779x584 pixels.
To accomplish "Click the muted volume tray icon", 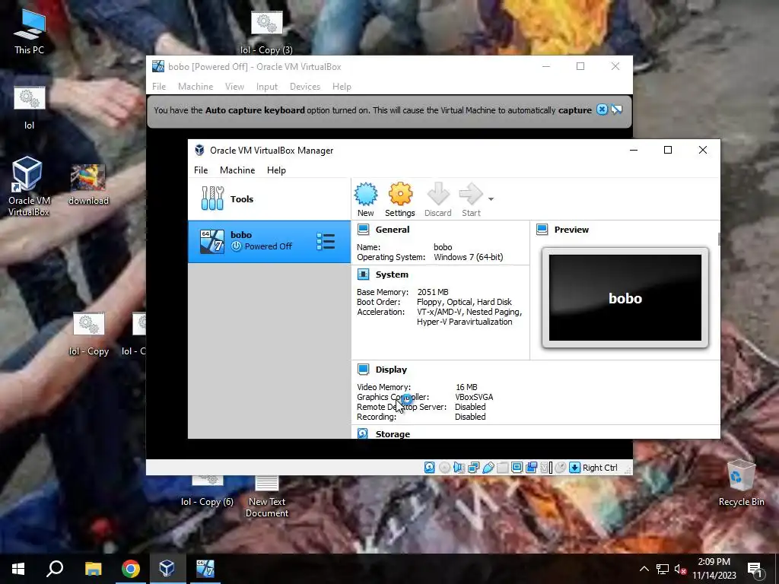I will tap(680, 569).
